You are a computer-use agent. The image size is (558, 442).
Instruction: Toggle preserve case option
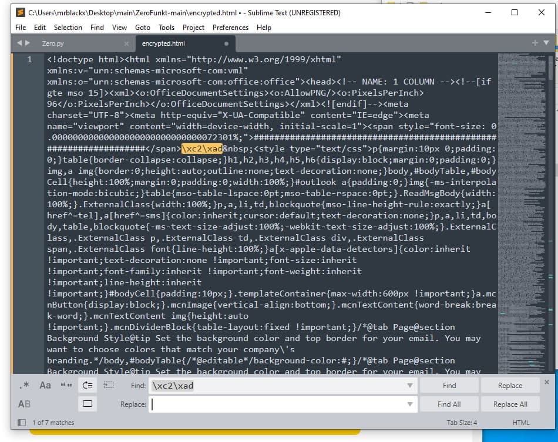[x=24, y=404]
